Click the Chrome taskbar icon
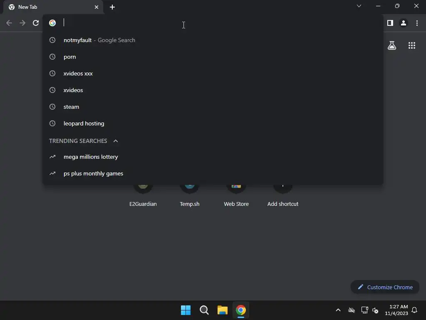426x320 pixels. (241, 310)
